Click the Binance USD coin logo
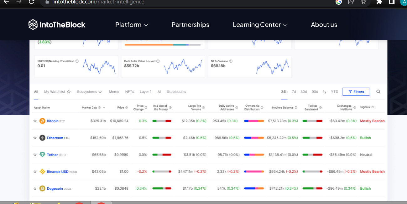 click(42, 171)
